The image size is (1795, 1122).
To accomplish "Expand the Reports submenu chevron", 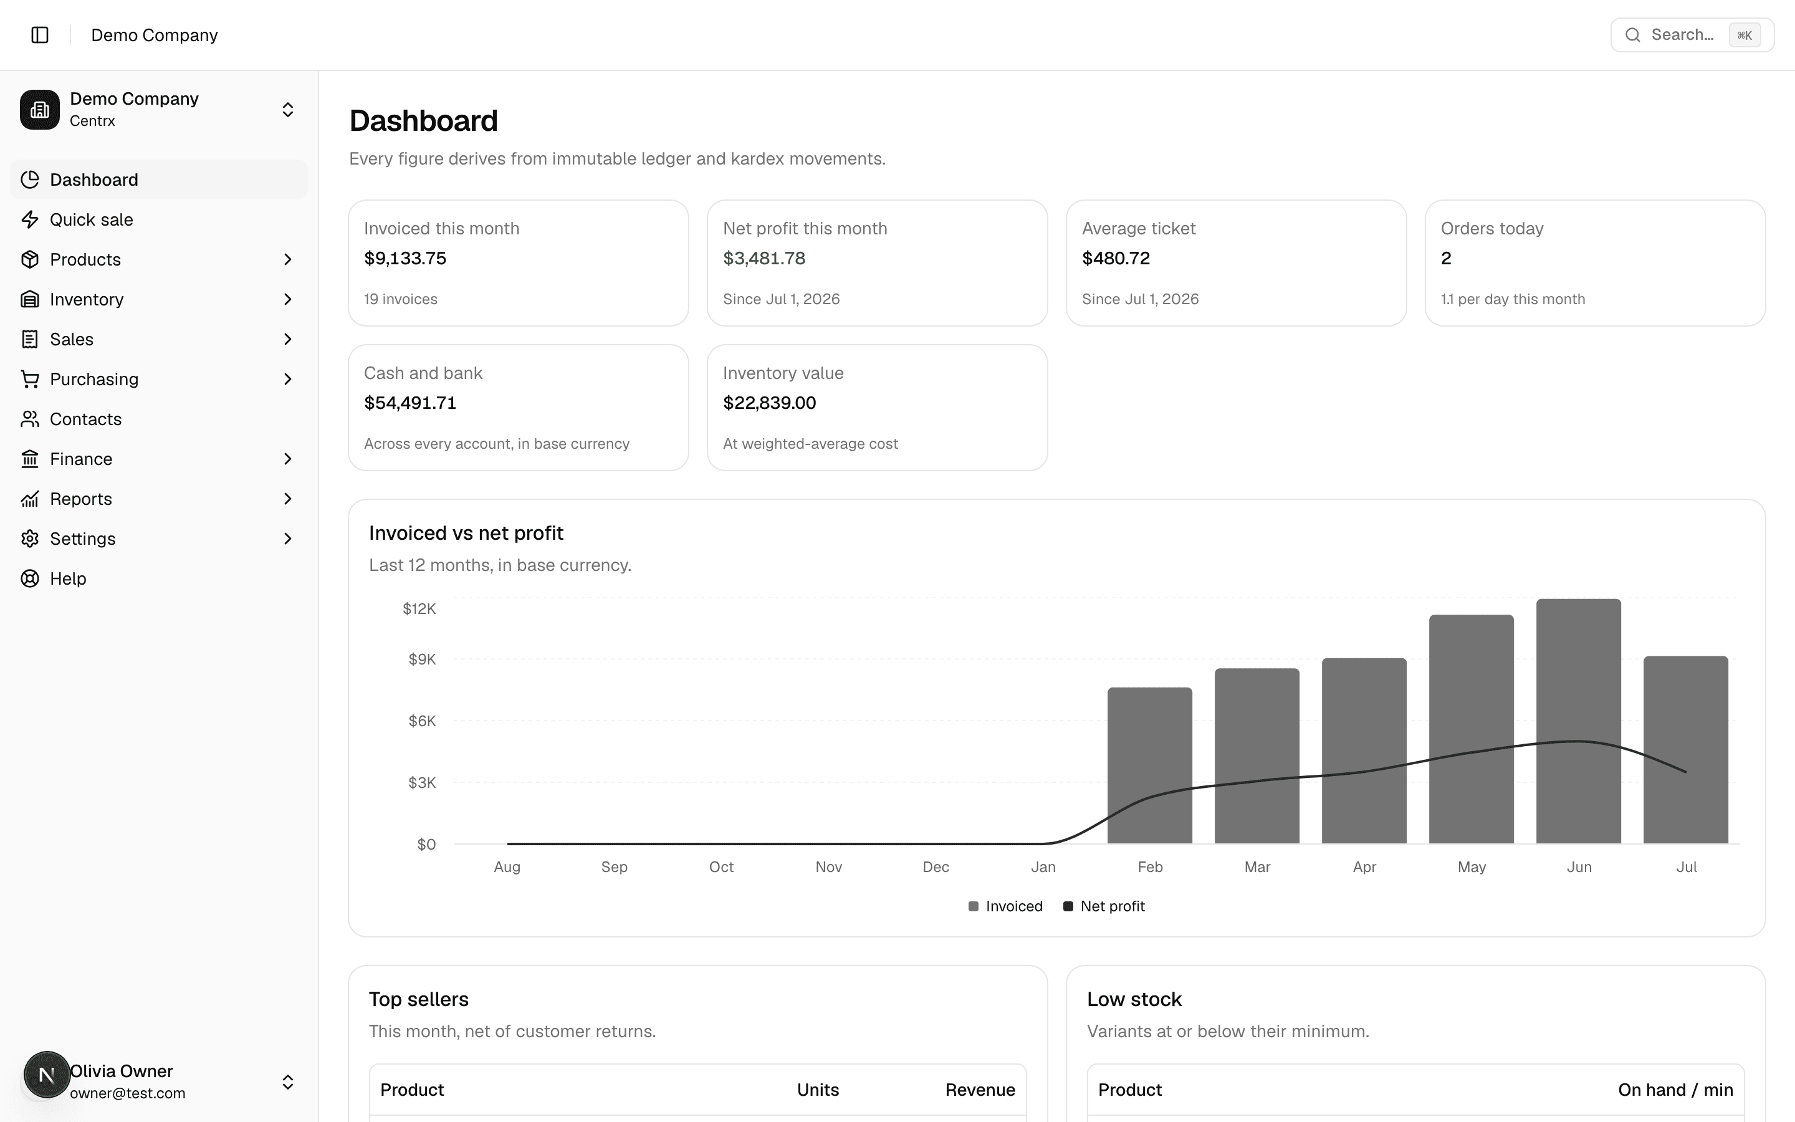I will [x=288, y=499].
